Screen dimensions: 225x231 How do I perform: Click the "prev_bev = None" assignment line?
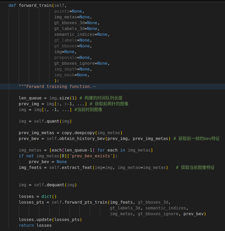click(48, 162)
